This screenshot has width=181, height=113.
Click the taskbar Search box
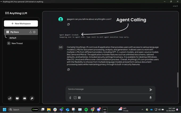23,110
